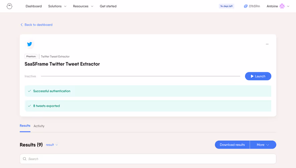Click the Twitter bird icon
Viewport: 296px width, 168px height.
pyautogui.click(x=30, y=44)
